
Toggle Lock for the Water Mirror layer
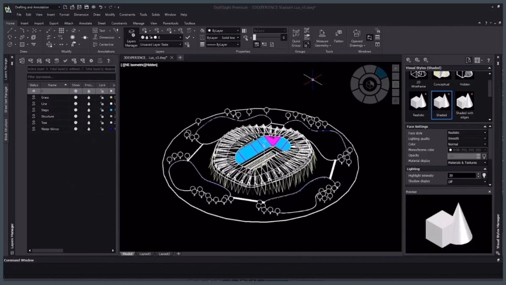point(102,129)
